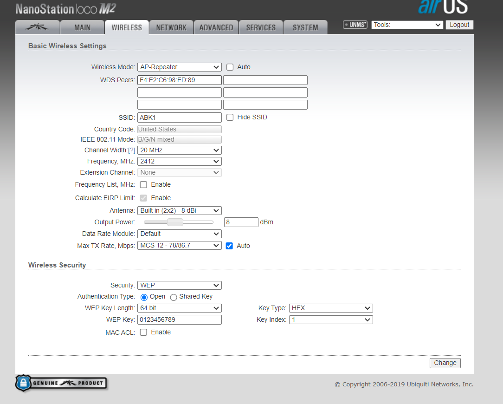Select the WIRELESS tab
This screenshot has width=503, height=404.
point(127,27)
